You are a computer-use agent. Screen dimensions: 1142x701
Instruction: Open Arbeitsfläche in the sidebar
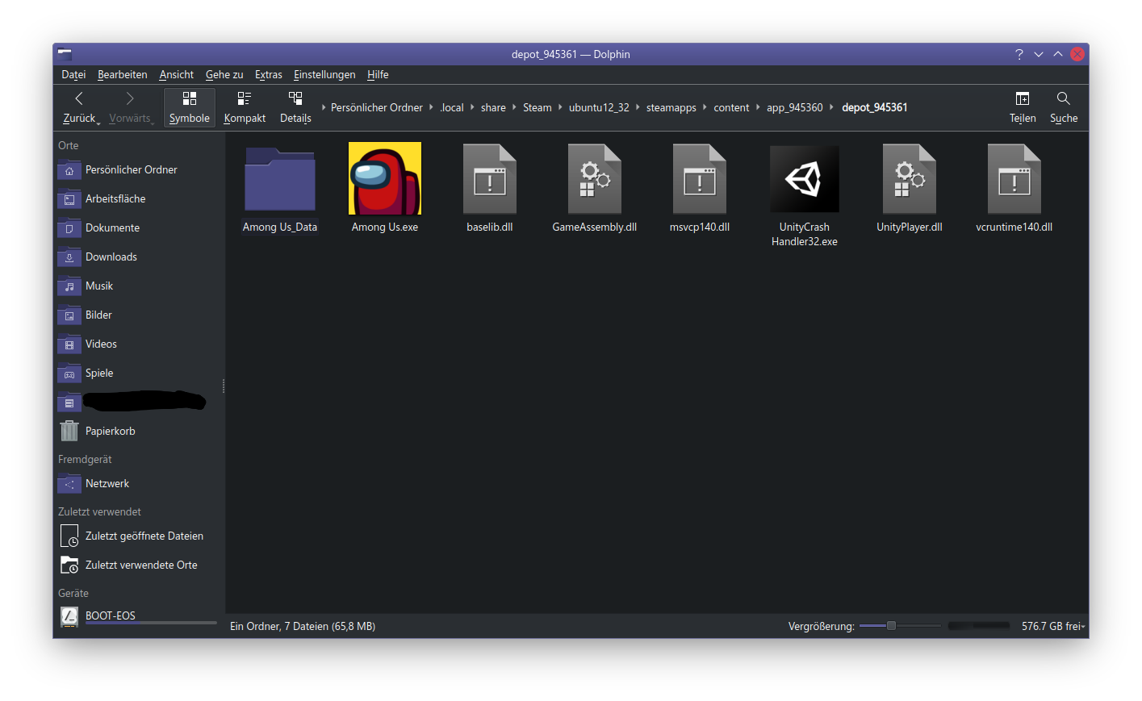coord(139,199)
